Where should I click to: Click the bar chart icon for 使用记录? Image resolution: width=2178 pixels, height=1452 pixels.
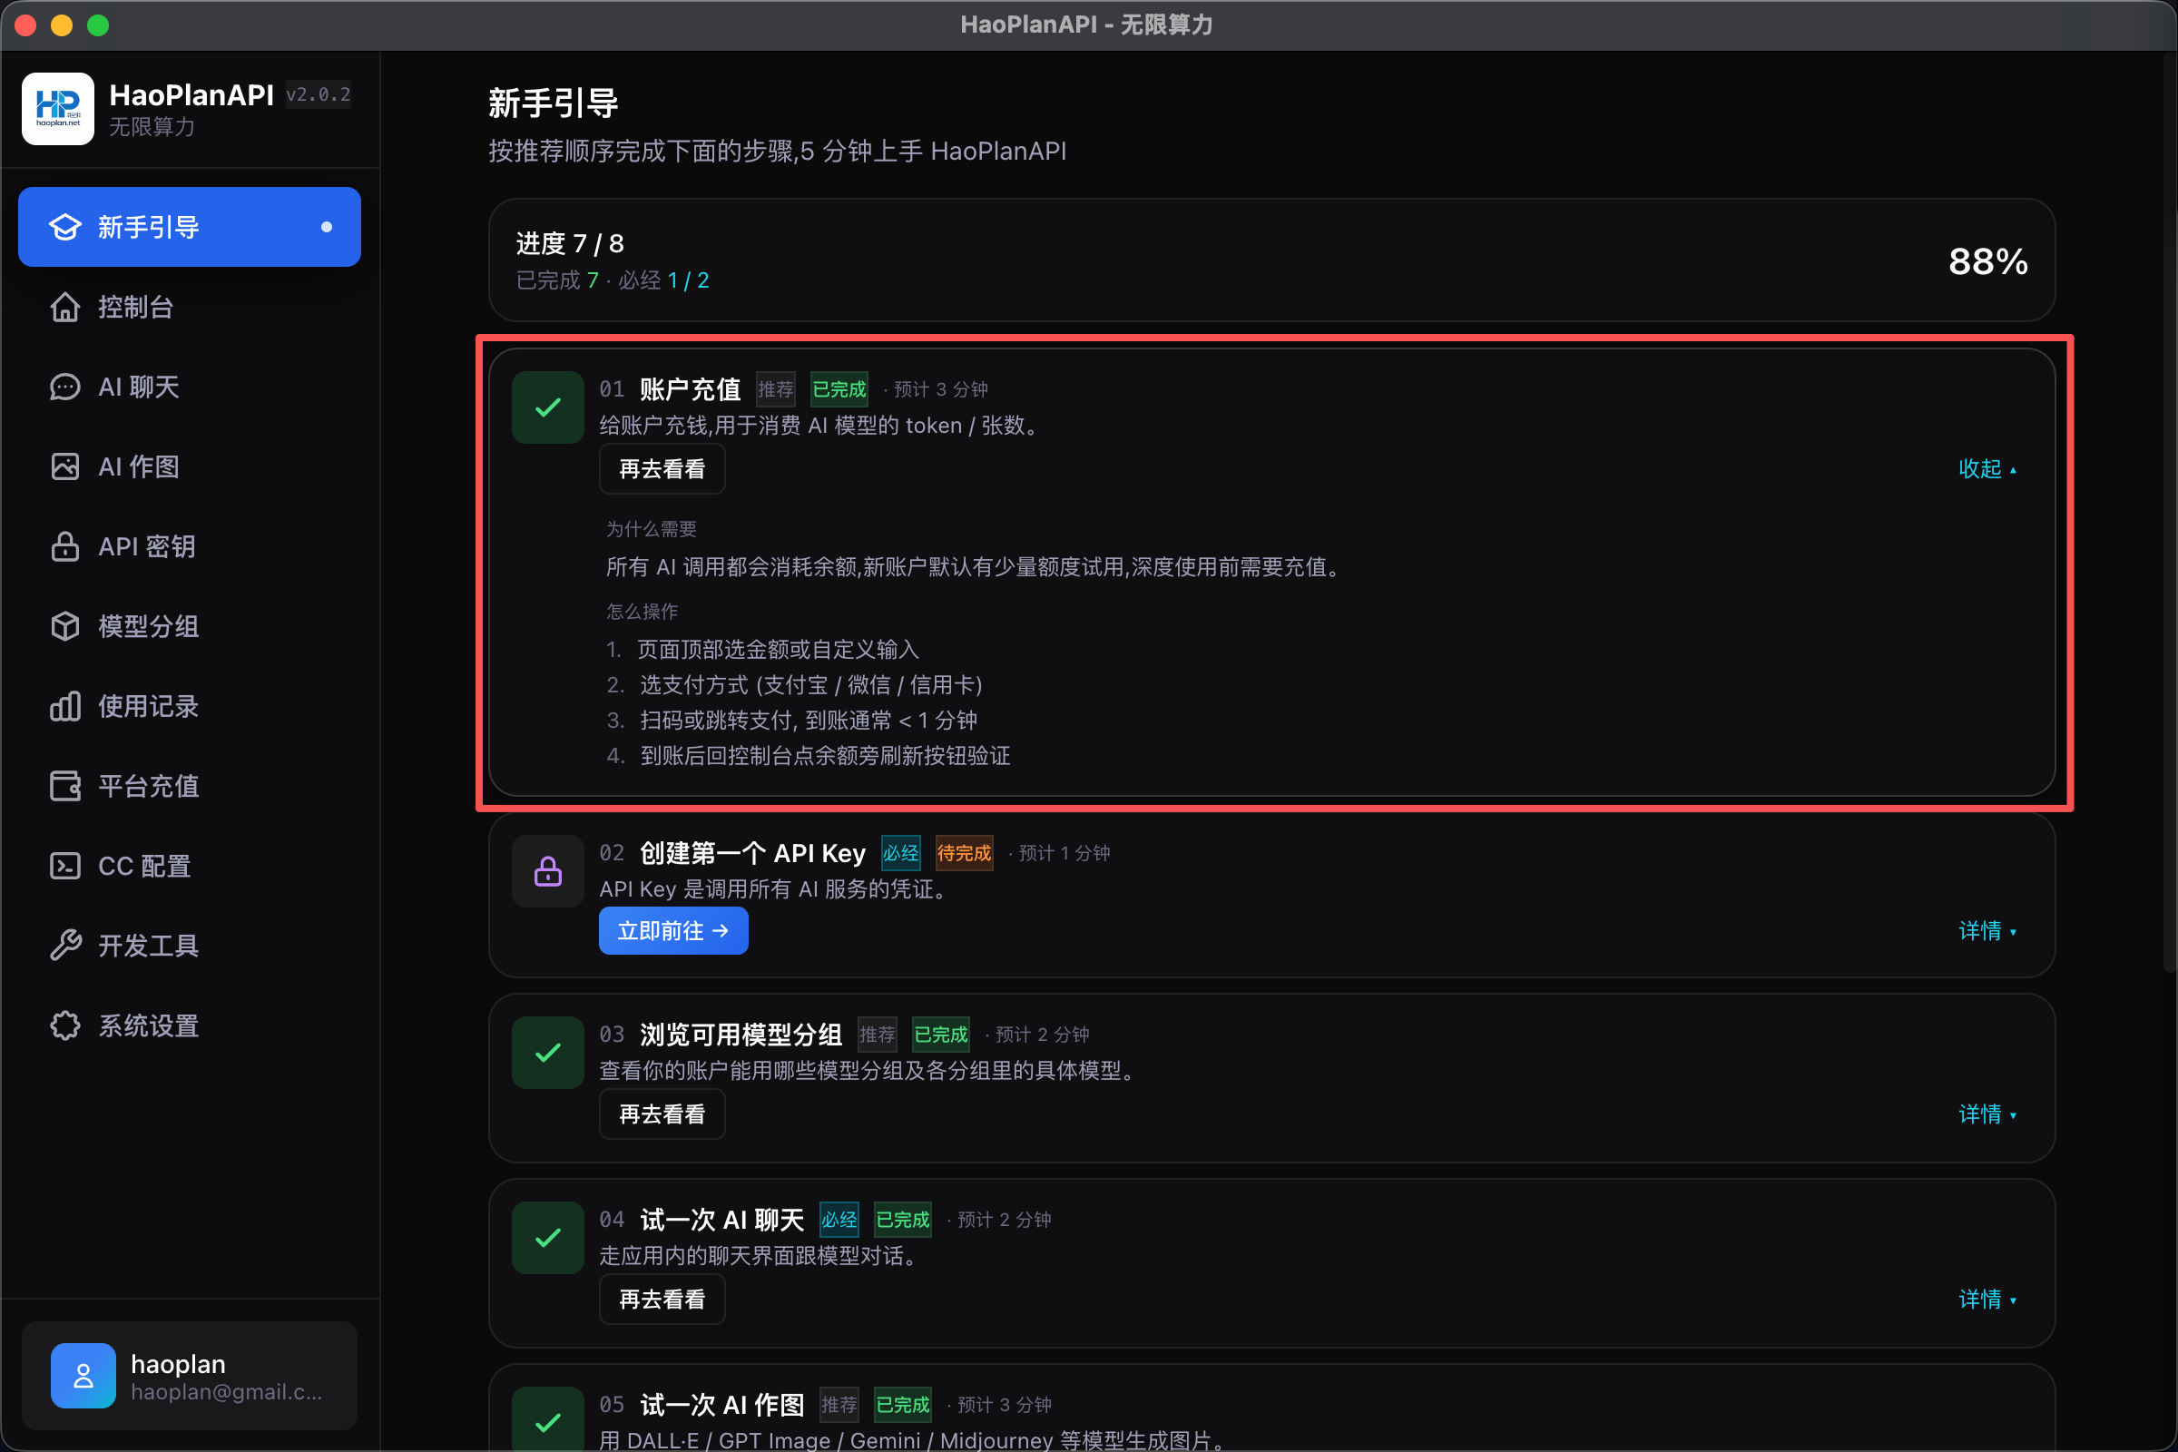pos(64,707)
